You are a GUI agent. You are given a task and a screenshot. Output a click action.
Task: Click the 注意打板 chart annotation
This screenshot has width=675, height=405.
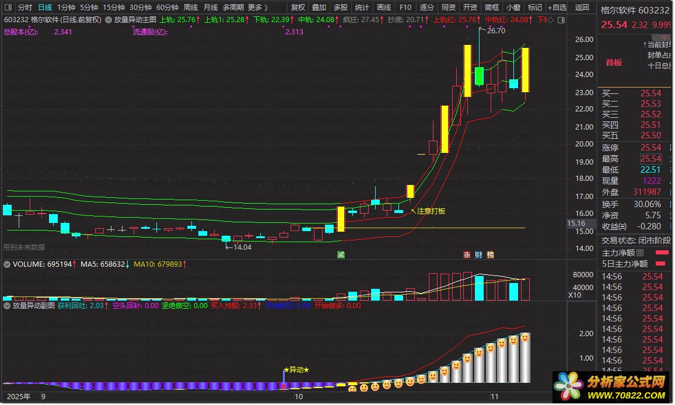coord(431,211)
